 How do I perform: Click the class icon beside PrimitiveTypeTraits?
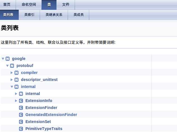point(21,129)
